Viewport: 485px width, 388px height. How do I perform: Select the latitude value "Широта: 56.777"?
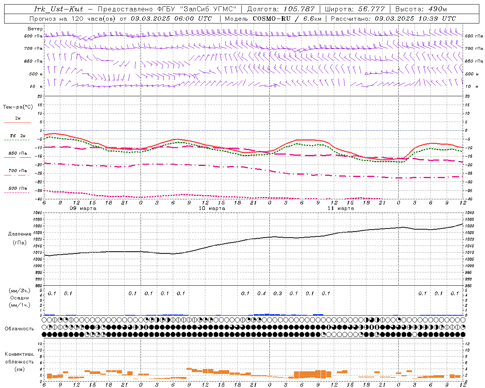(x=355, y=9)
